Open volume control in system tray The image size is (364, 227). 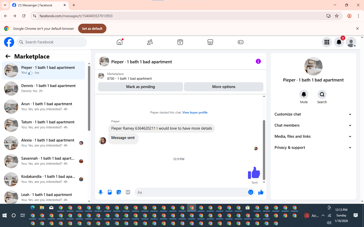[x=329, y=223]
